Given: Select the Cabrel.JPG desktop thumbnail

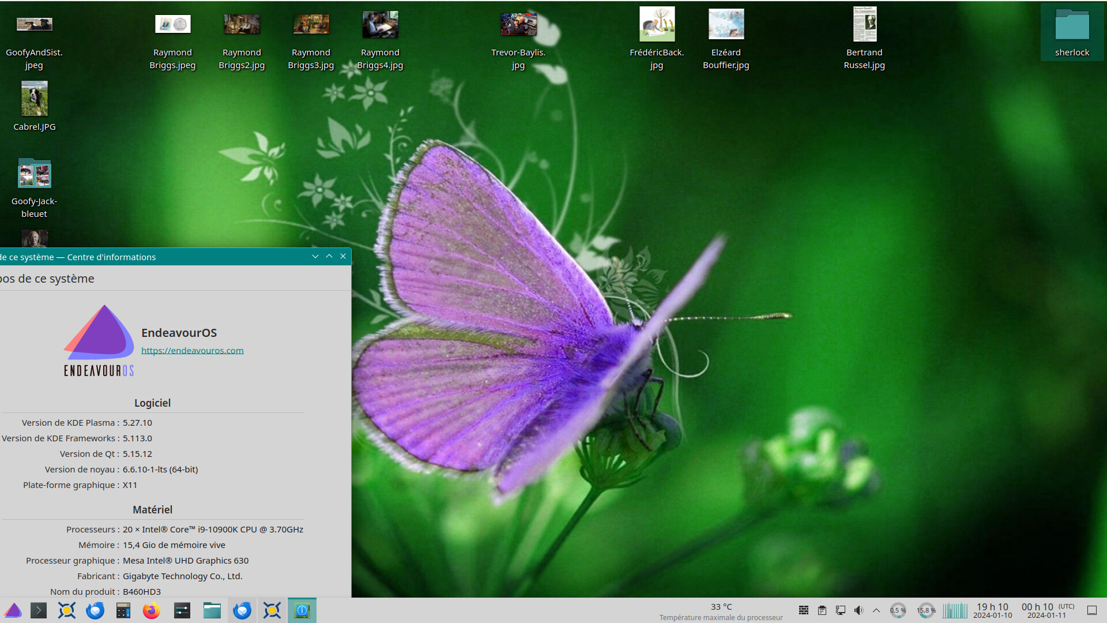Looking at the screenshot, I should [x=35, y=99].
